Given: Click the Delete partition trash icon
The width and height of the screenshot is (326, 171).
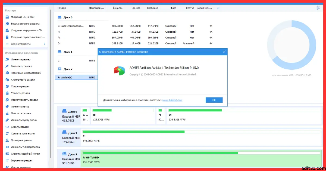Looking at the screenshot, I should pos(8,93).
